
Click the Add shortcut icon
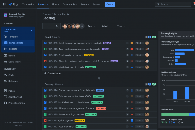point(5,97)
